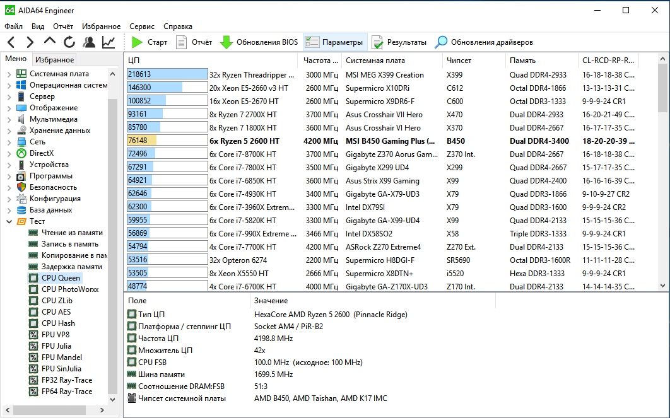
Task: Click Операционная система Windows icon
Action: pyautogui.click(x=21, y=85)
